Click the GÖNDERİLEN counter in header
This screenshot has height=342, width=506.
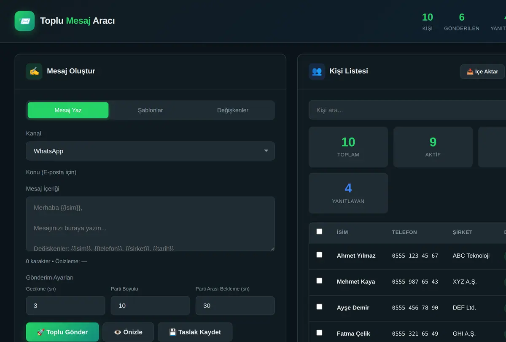462,22
